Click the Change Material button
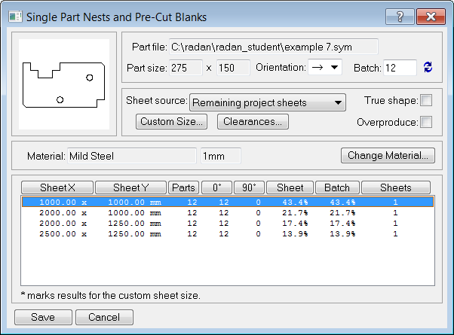Screen dimensions: 454x335 (x=388, y=156)
